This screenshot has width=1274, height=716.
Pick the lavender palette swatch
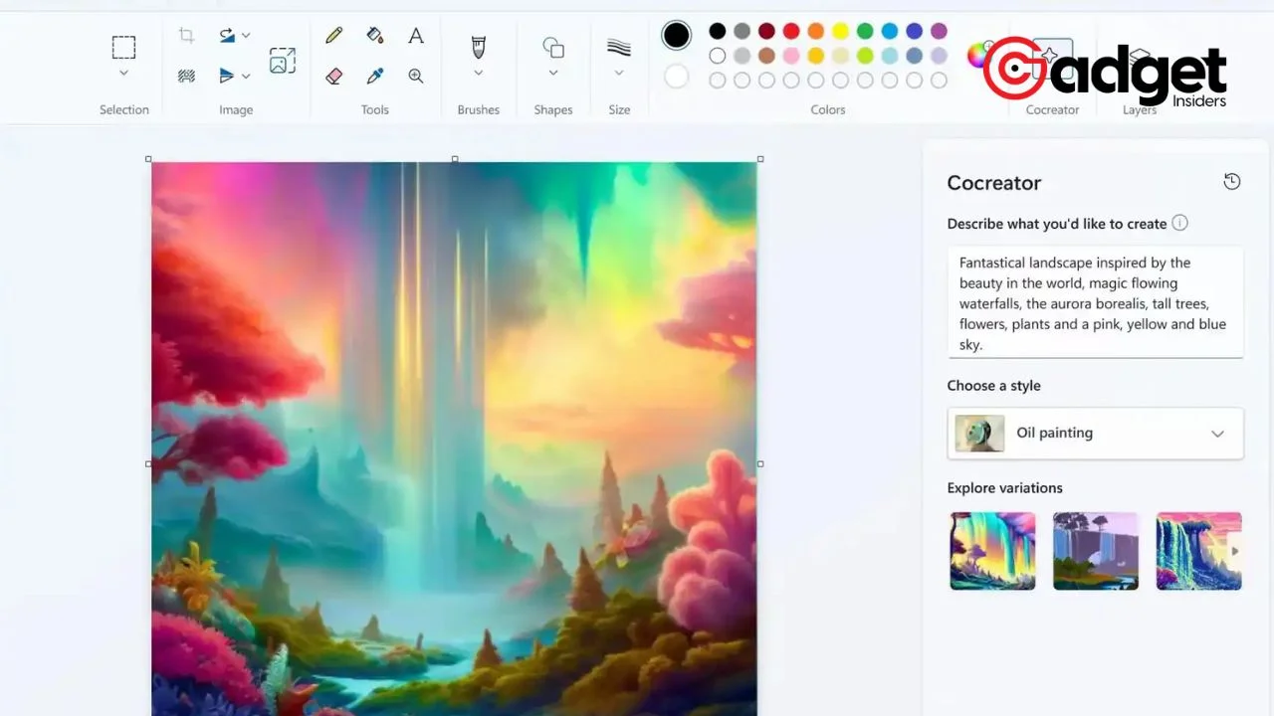point(939,56)
